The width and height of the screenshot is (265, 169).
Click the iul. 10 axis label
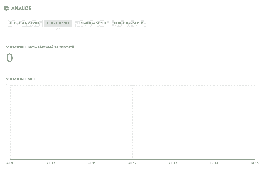point(51,163)
